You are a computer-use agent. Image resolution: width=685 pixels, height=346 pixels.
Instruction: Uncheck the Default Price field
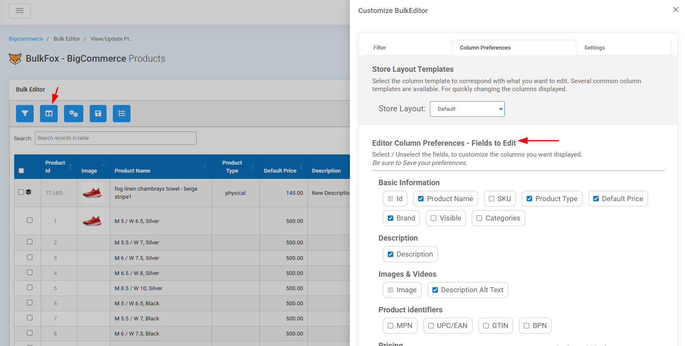pyautogui.click(x=596, y=199)
